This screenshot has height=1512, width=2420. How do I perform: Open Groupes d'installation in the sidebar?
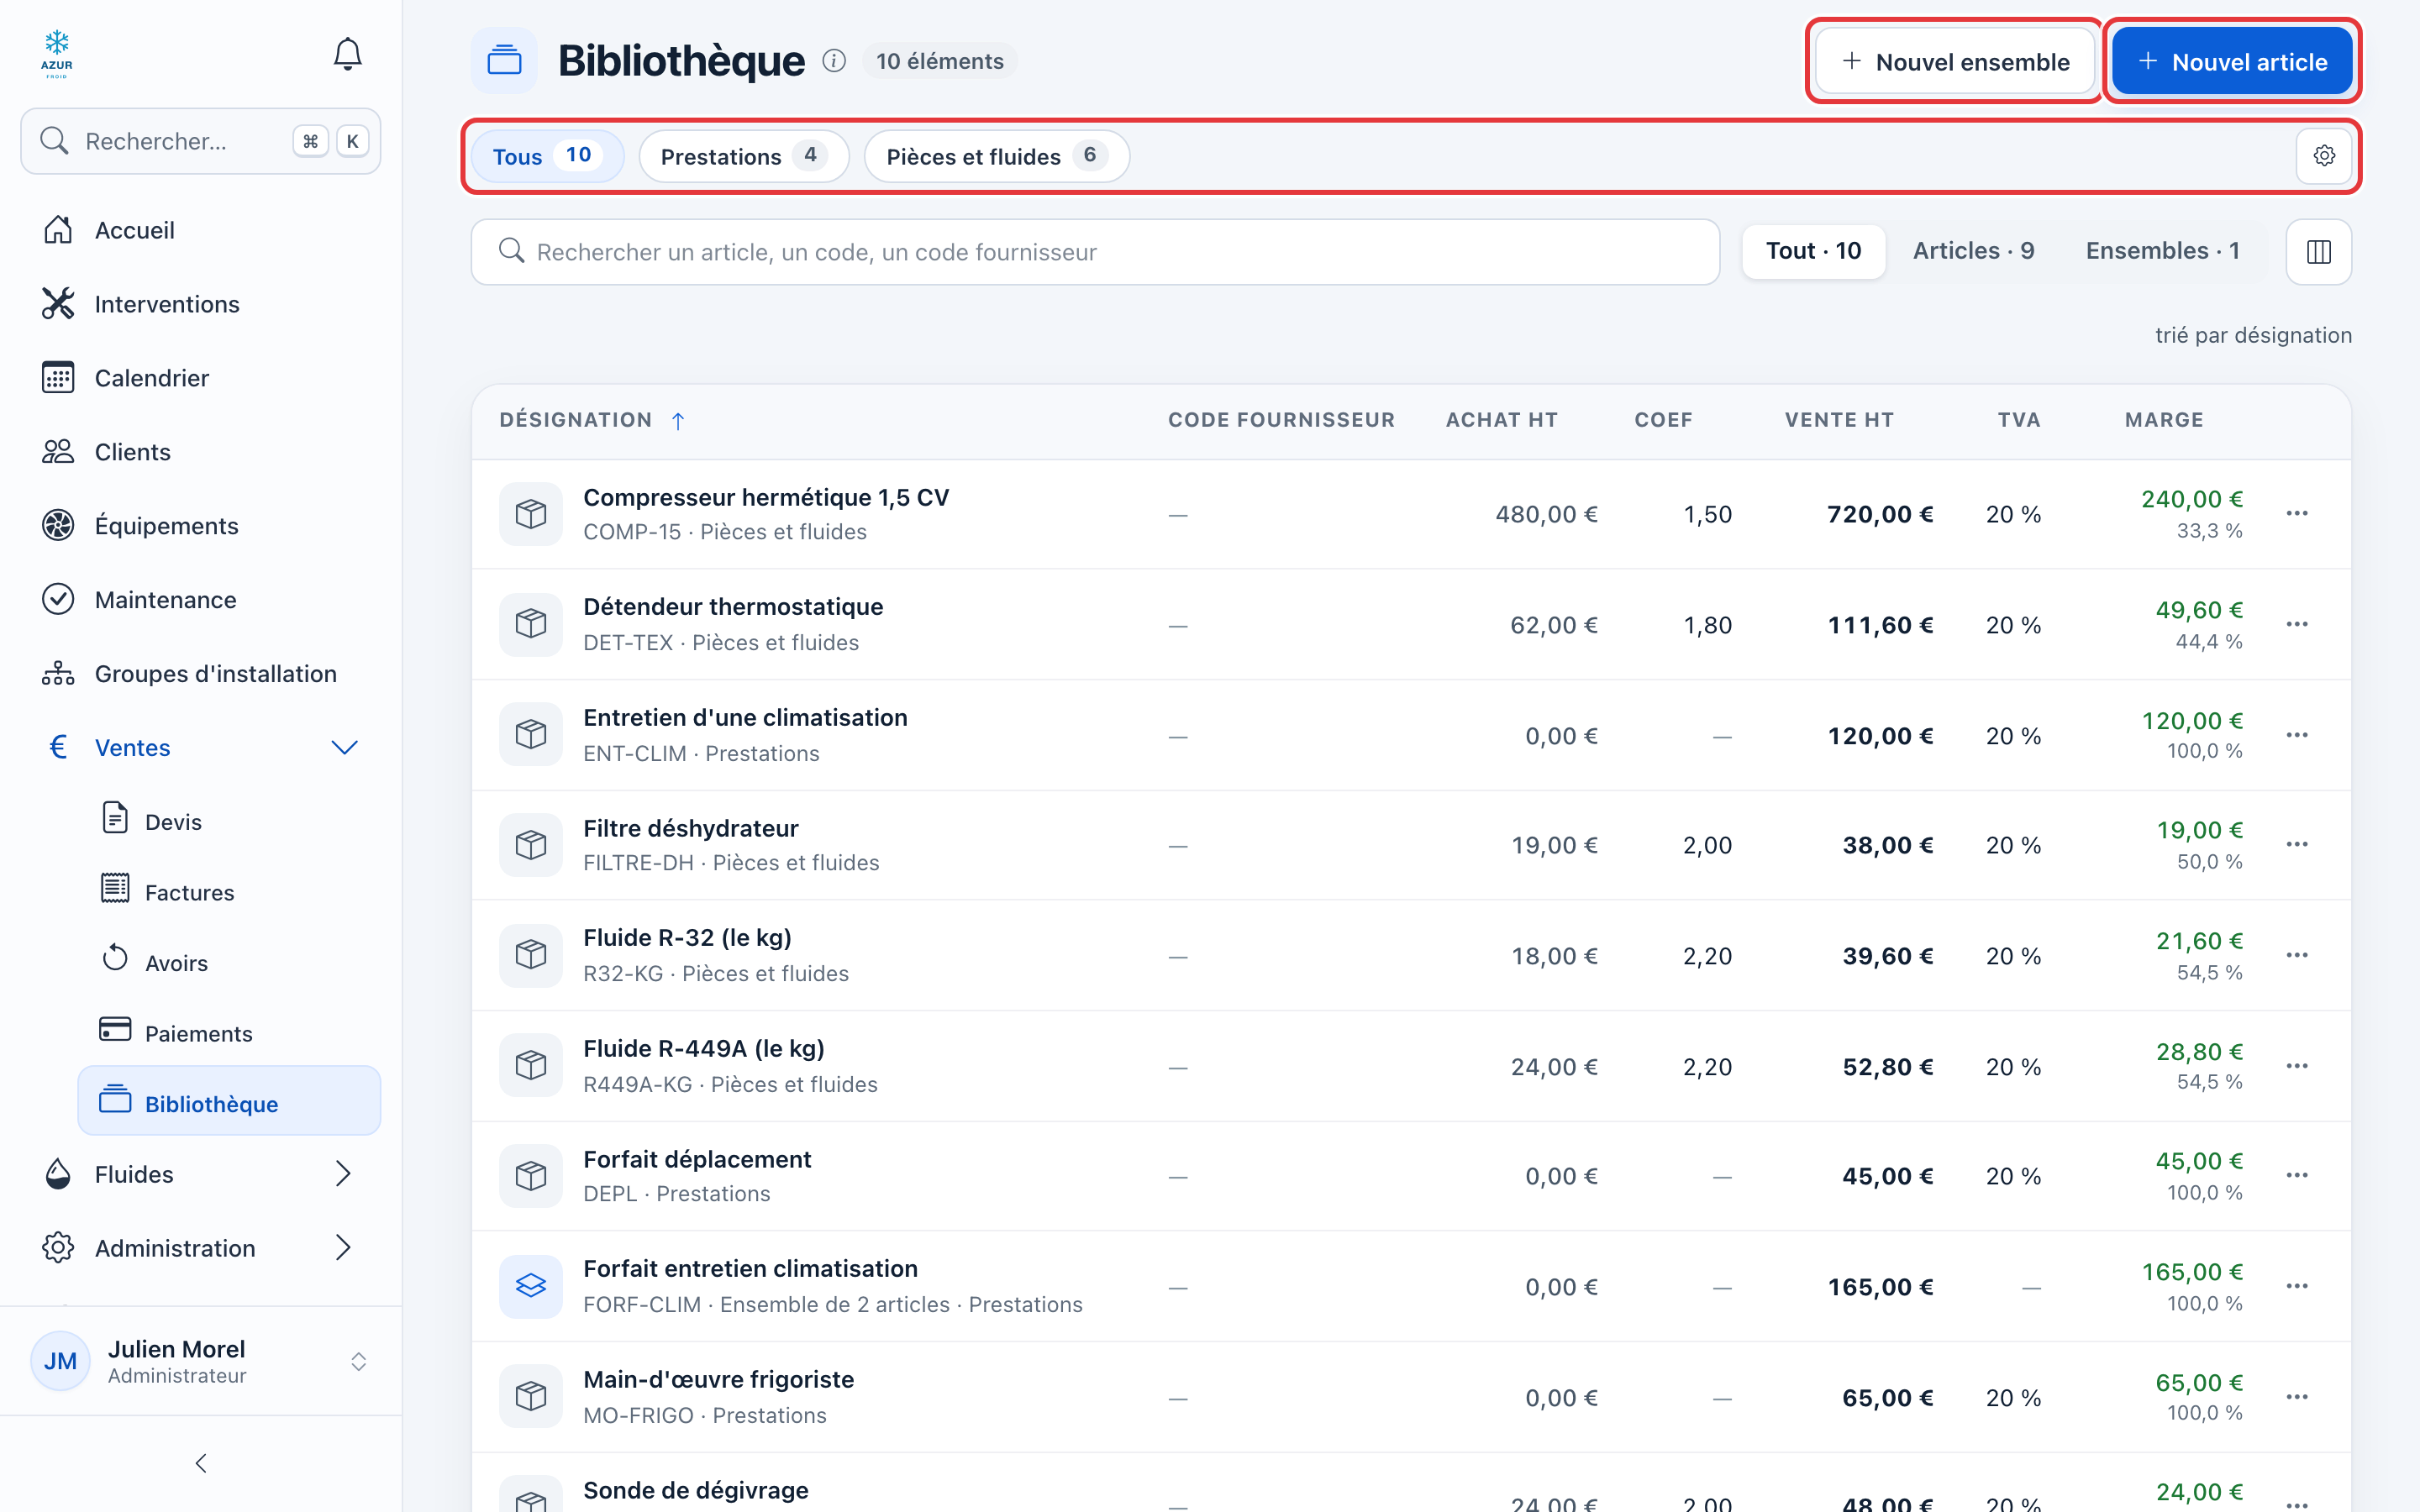201,674
